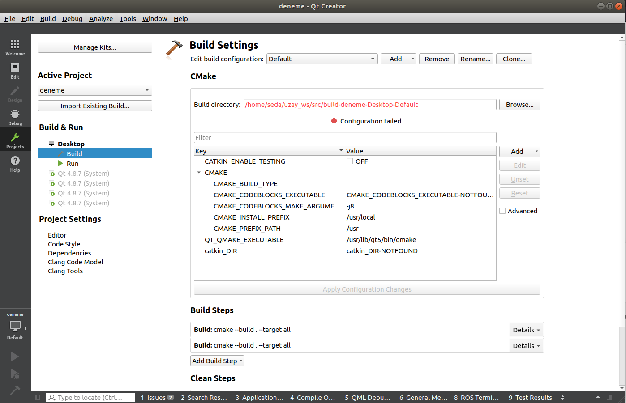Click the Build hammer icon at bottom left
The image size is (626, 403).
pos(15,390)
